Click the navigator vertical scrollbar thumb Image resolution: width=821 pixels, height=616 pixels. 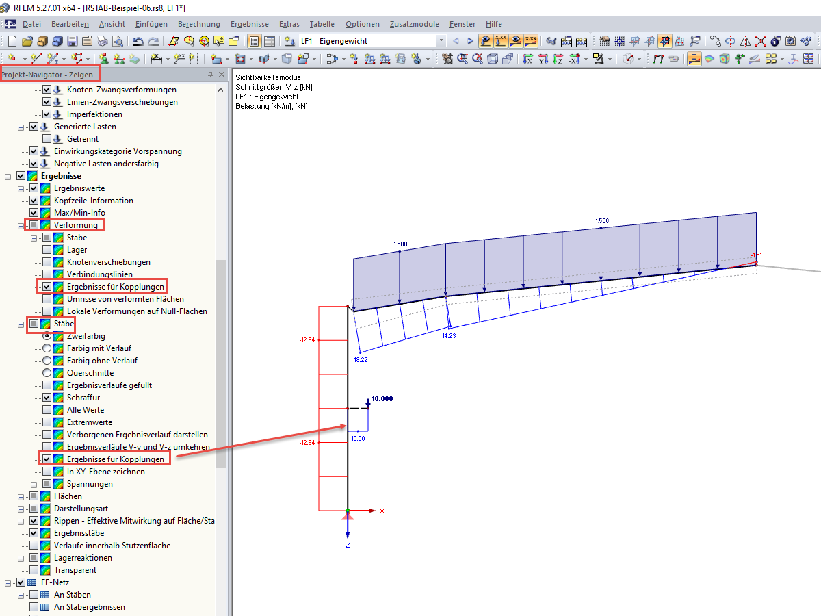[220, 363]
